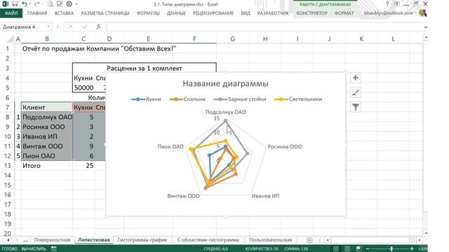Viewport: 449px width, 252px height.
Task: Click the Enter checkmark icon in formula bar
Action: click(x=84, y=27)
